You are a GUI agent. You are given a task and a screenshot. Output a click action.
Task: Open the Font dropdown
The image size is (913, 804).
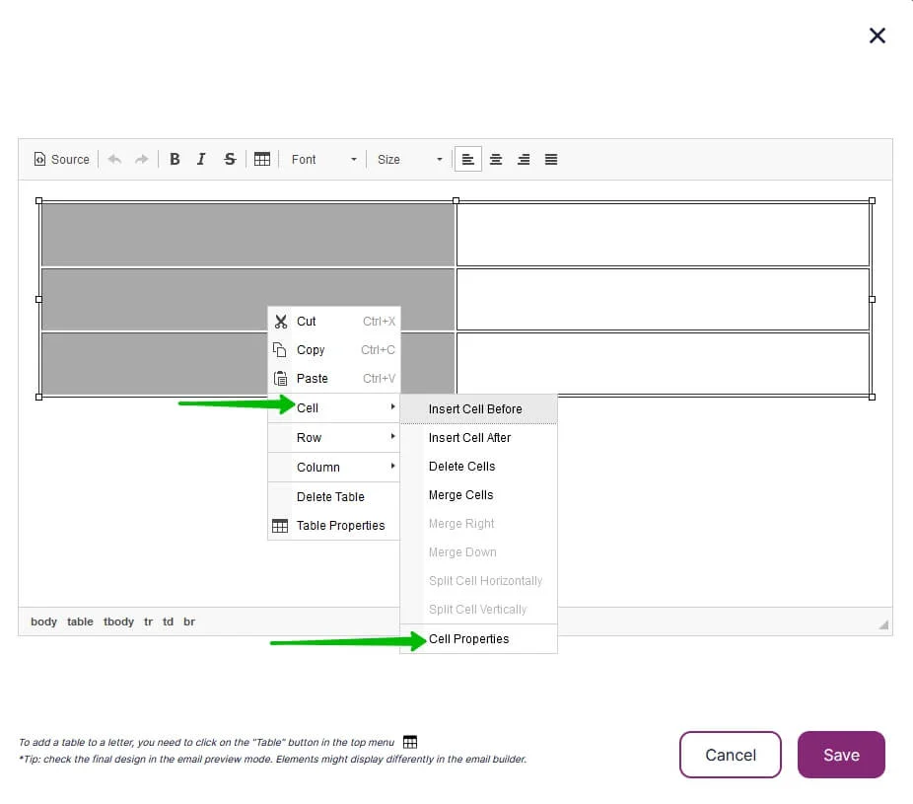coord(323,159)
